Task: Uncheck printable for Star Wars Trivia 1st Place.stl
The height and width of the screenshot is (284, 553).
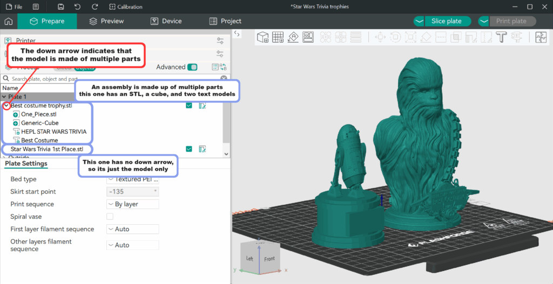Action: pos(189,149)
